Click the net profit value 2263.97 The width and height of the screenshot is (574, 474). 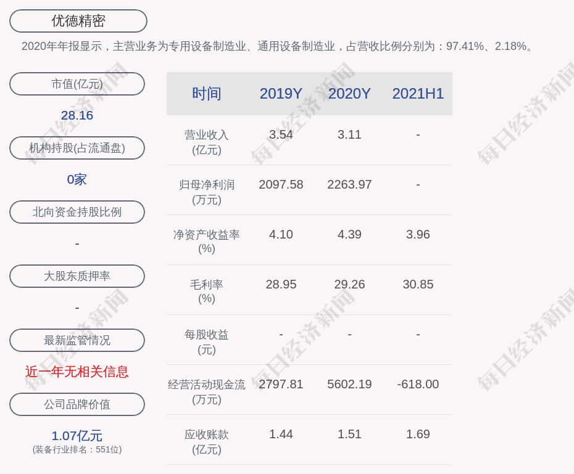(349, 184)
